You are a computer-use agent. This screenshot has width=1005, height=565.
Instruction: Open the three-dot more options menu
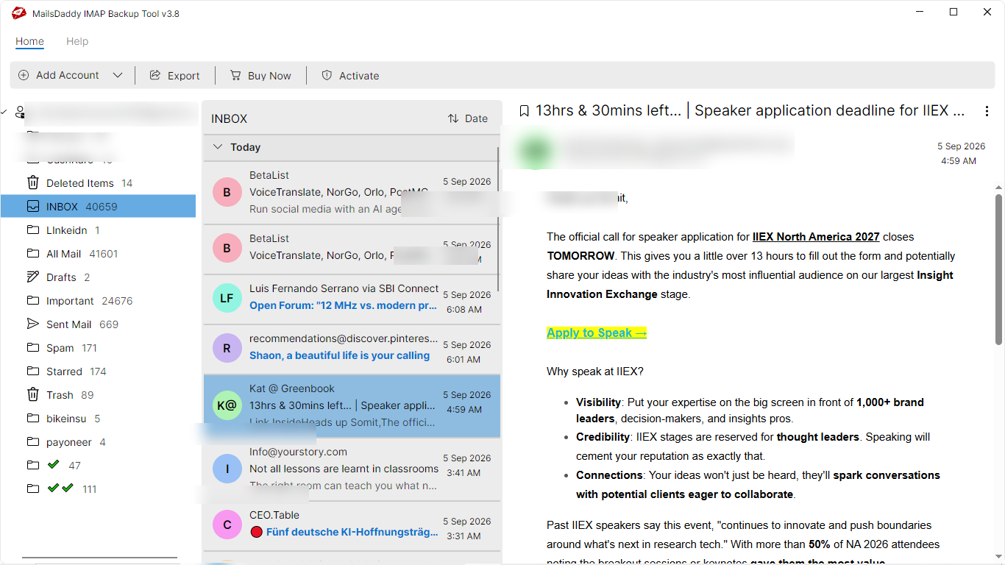(987, 111)
